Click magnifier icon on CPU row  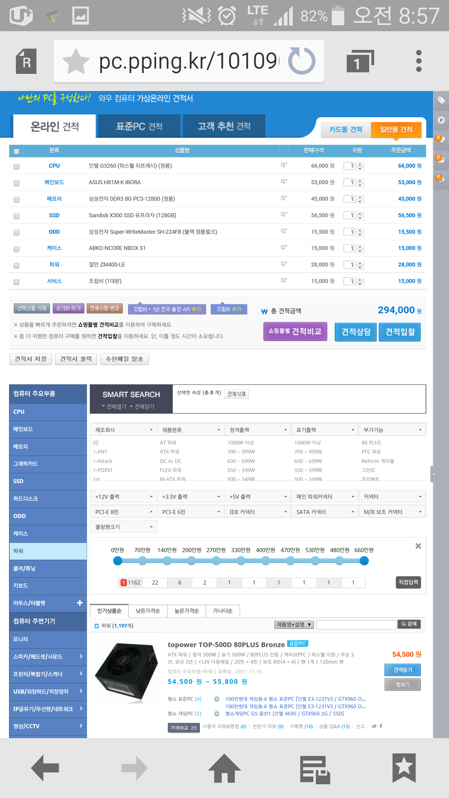point(284,165)
